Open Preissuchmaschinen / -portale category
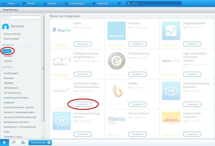 (19, 107)
